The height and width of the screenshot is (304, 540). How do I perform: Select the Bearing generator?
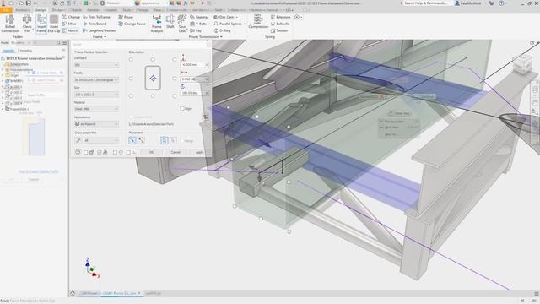coord(199,17)
